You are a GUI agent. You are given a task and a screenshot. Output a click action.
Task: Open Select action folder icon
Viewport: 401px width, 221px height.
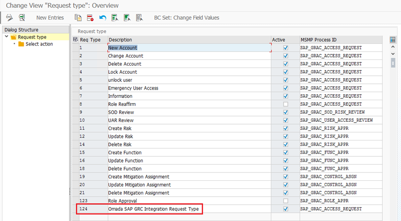tap(21, 44)
